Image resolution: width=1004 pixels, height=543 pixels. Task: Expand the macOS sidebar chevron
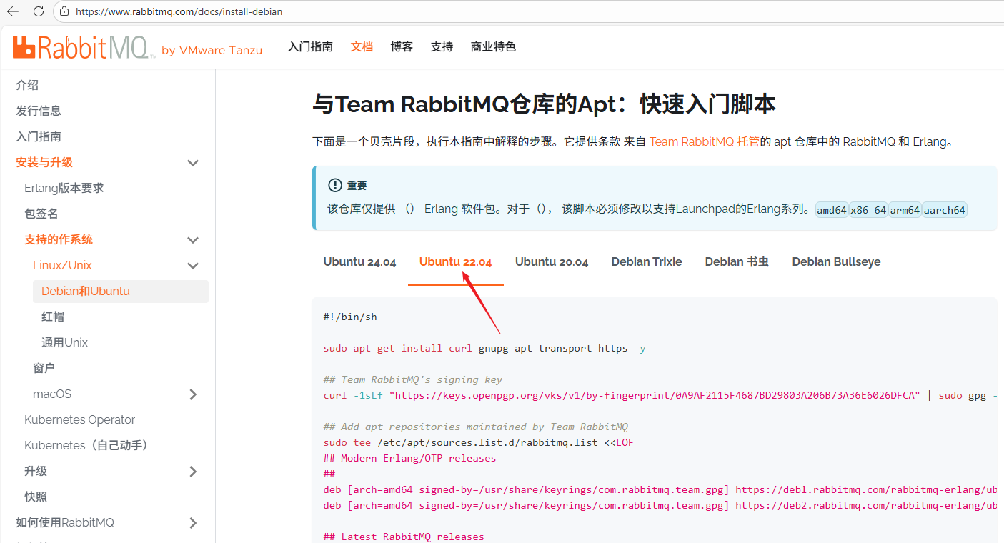click(193, 394)
